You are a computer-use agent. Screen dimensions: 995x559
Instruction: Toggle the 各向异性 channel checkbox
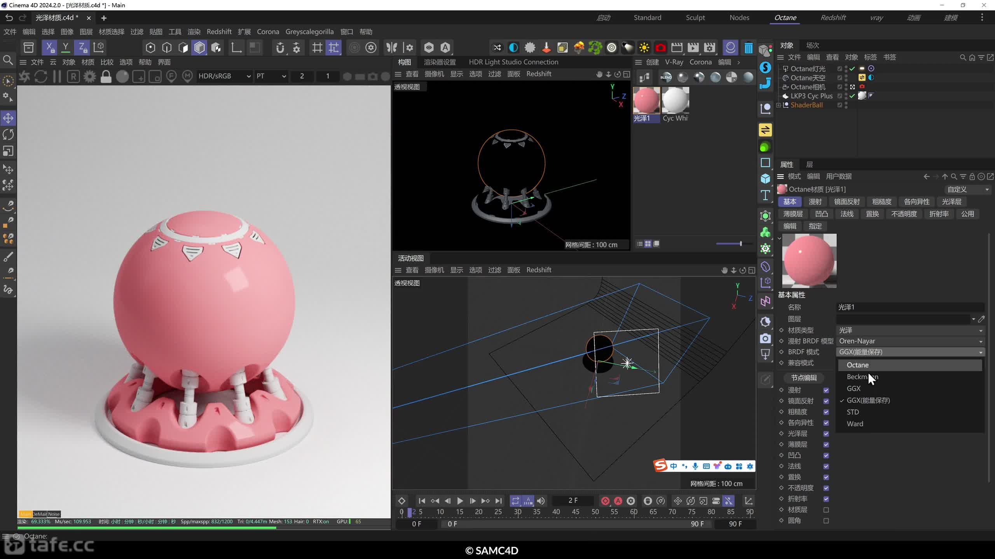point(826,423)
